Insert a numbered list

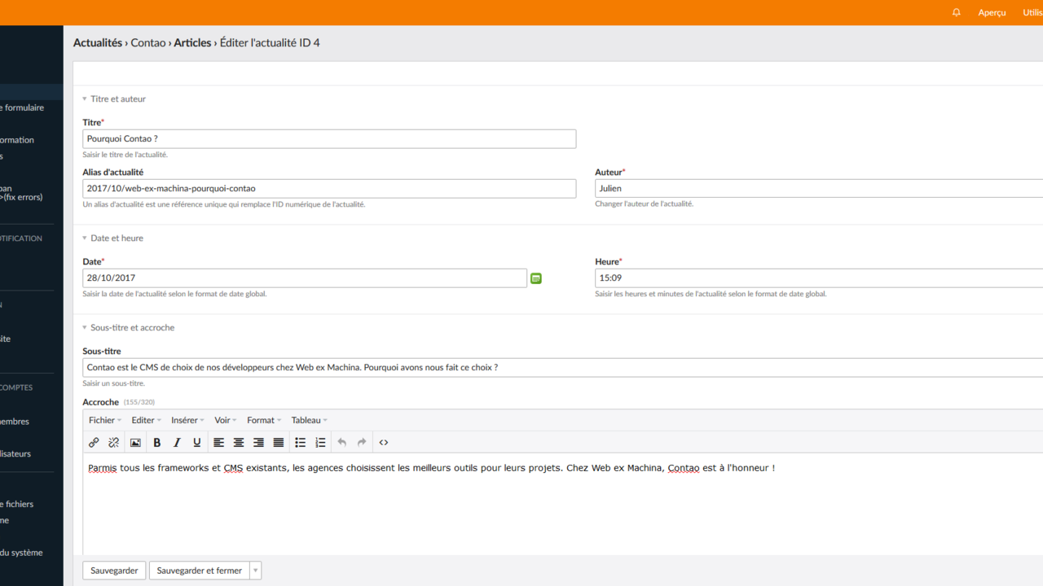click(320, 443)
